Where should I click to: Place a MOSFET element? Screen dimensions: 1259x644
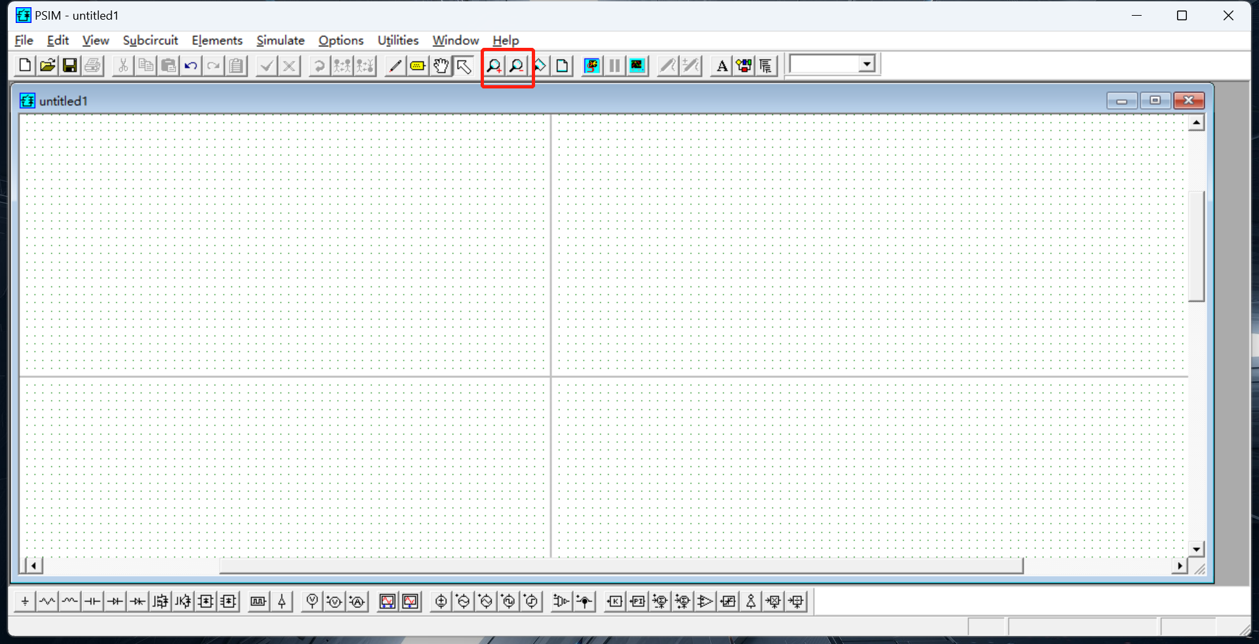pos(161,601)
